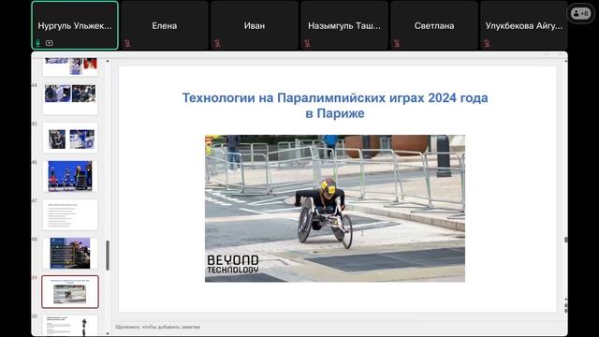Select Нургуль Ульжек participant tile
Image resolution: width=599 pixels, height=337 pixels.
click(x=75, y=25)
